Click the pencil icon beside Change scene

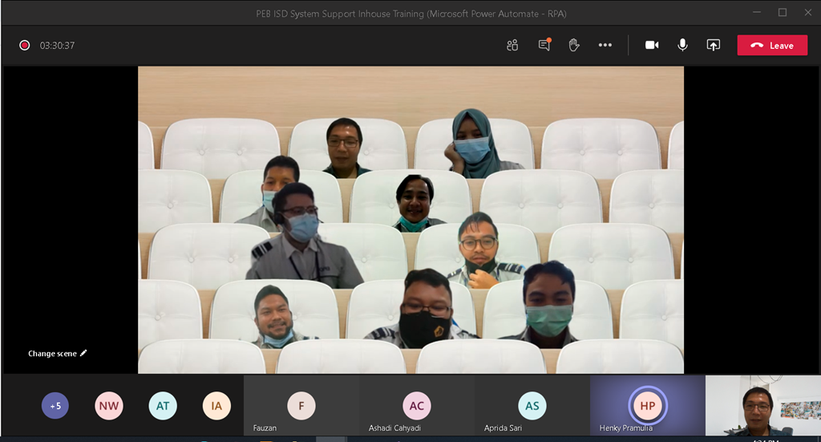coord(83,353)
